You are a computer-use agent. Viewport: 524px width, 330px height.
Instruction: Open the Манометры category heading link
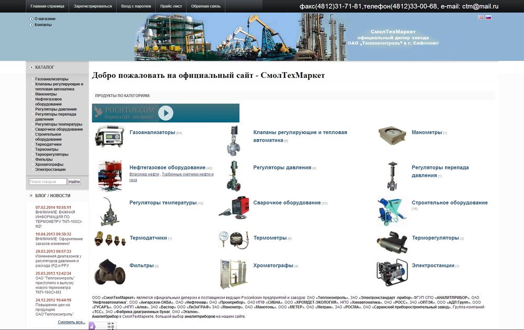427,132
